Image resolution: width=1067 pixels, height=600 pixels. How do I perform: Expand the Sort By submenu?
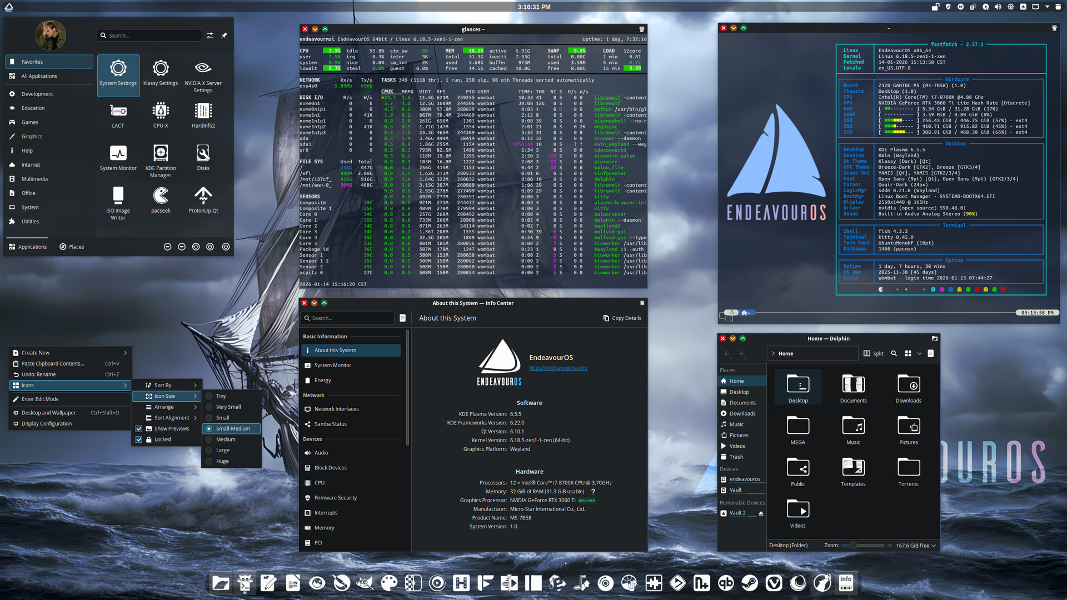coord(167,386)
